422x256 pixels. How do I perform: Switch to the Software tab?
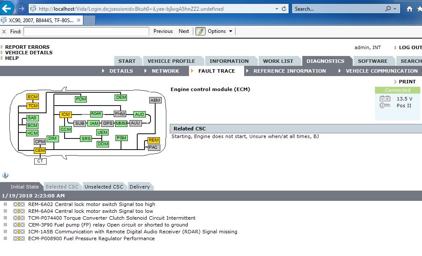[x=372, y=61]
